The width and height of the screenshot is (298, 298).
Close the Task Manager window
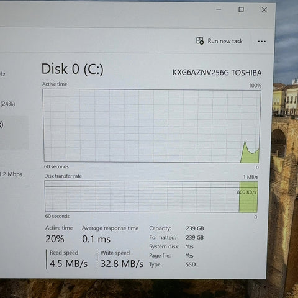[264, 10]
